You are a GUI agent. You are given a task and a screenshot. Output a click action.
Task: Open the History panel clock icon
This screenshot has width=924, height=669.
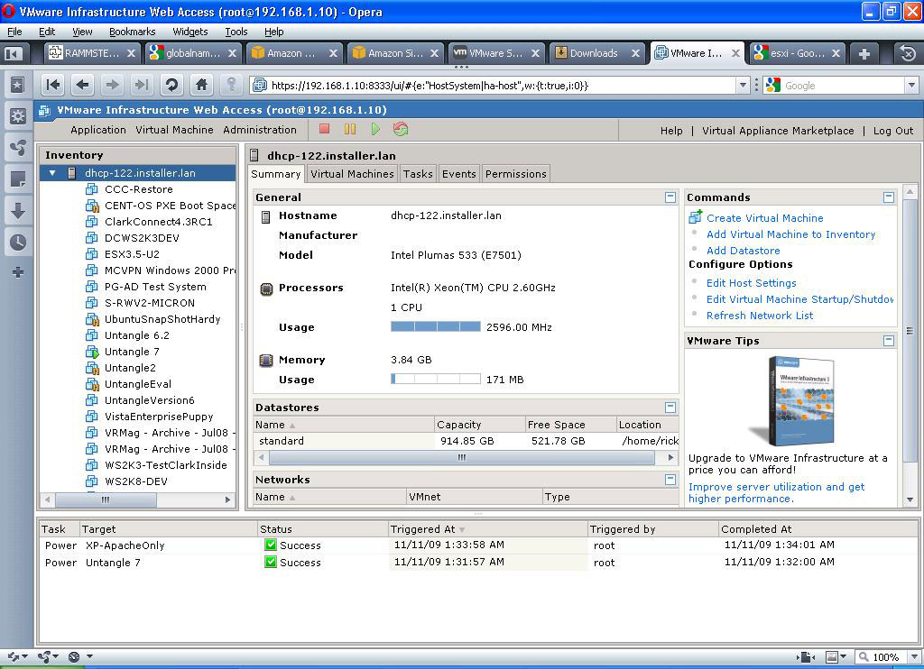coord(18,242)
